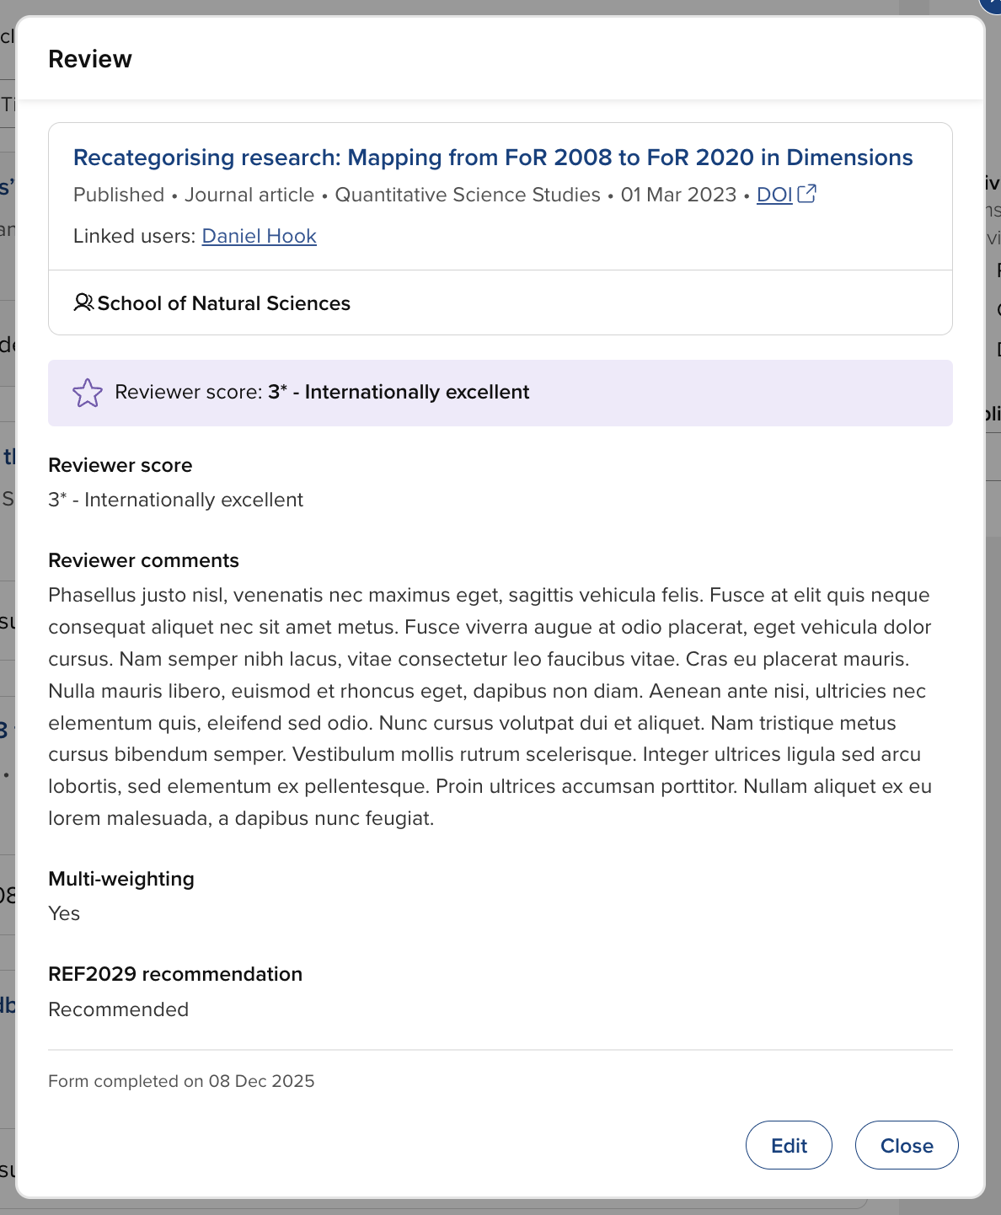Click the Multi-weighting heading

pos(121,879)
